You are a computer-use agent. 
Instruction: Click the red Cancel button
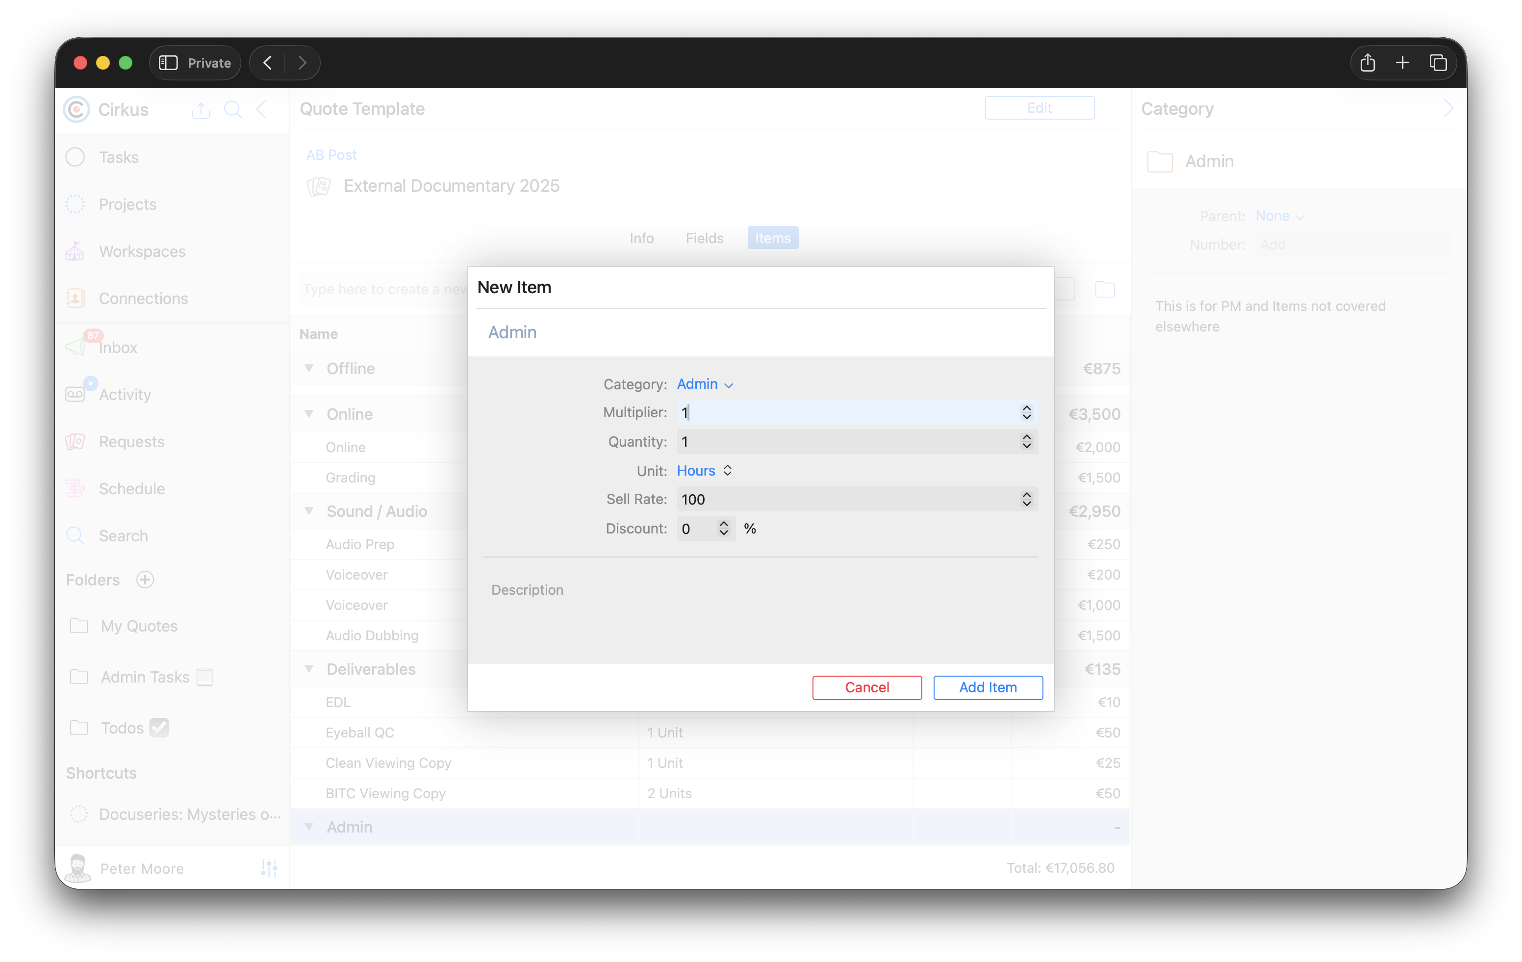click(x=866, y=688)
